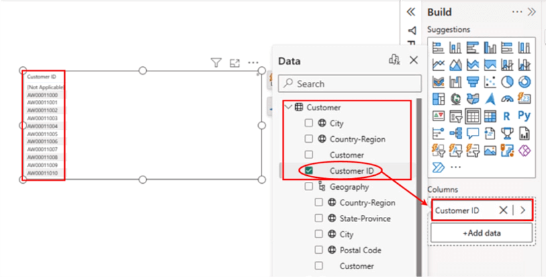Open Build pane more options ellipsis
The image size is (546, 277).
517,12
